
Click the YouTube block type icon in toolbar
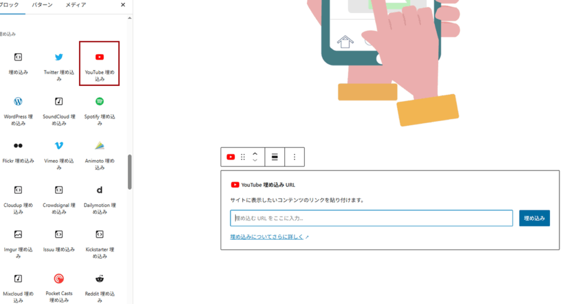click(x=231, y=157)
